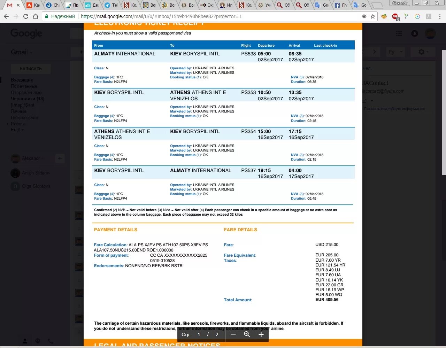The height and width of the screenshot is (348, 446).
Task: Click the PDF page number field
Action: 199,334
